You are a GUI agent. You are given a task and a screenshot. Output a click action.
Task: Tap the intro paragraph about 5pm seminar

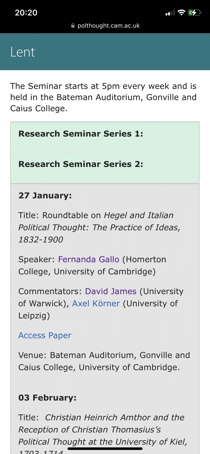pos(103,97)
